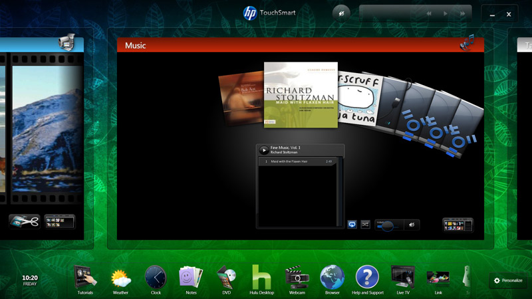Launch the Weather app
This screenshot has width=532, height=299.
120,280
